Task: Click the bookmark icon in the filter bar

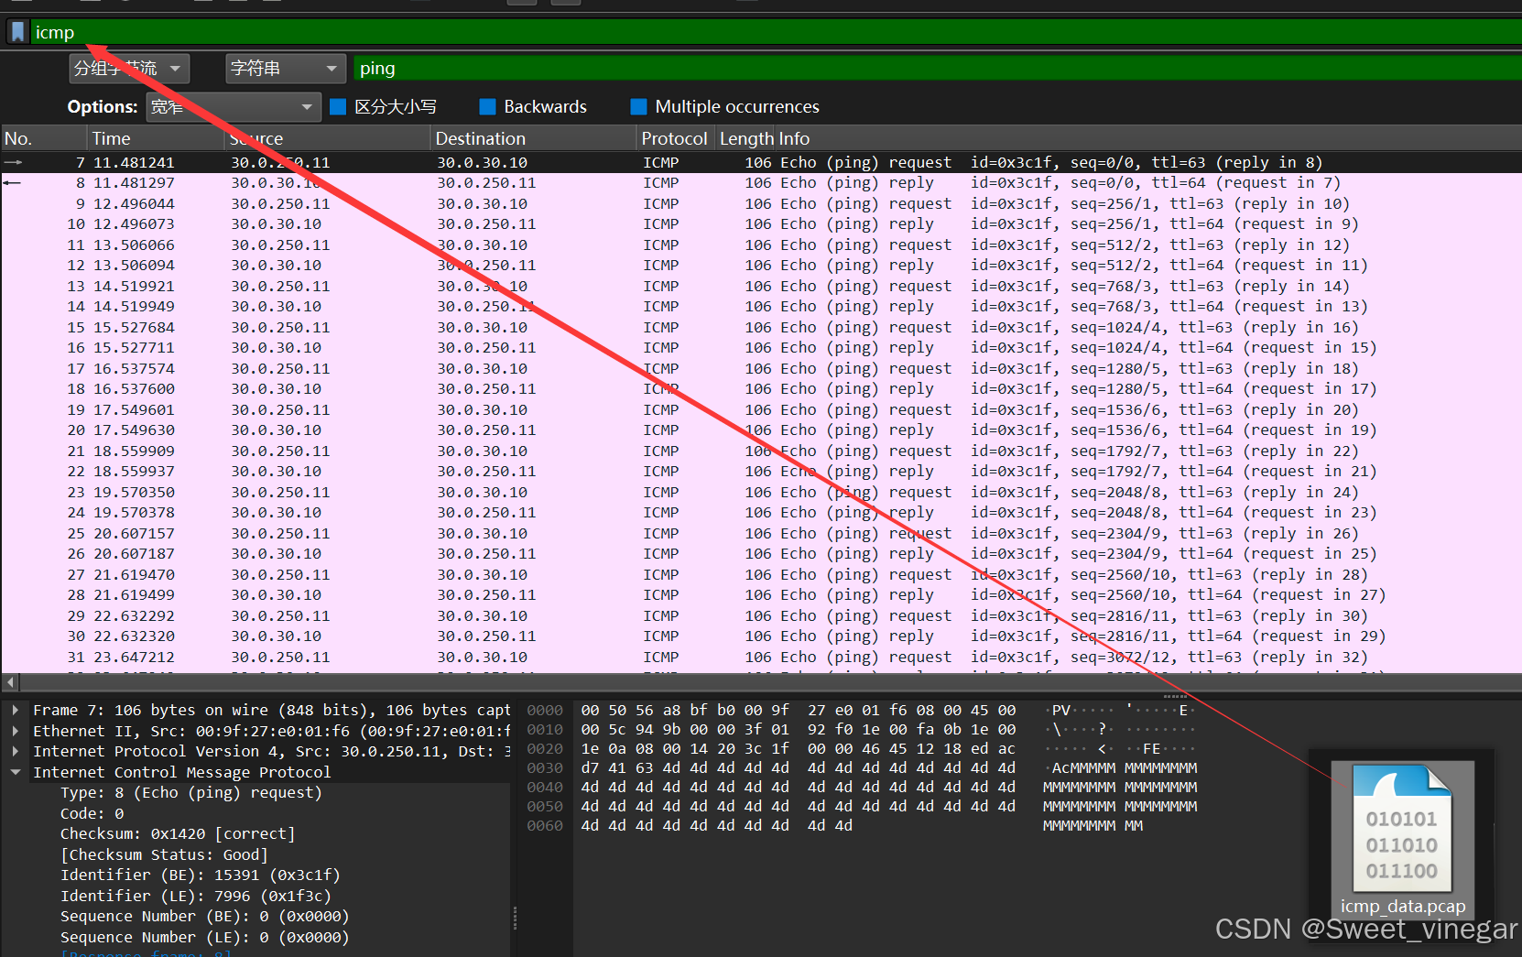Action: 17,31
